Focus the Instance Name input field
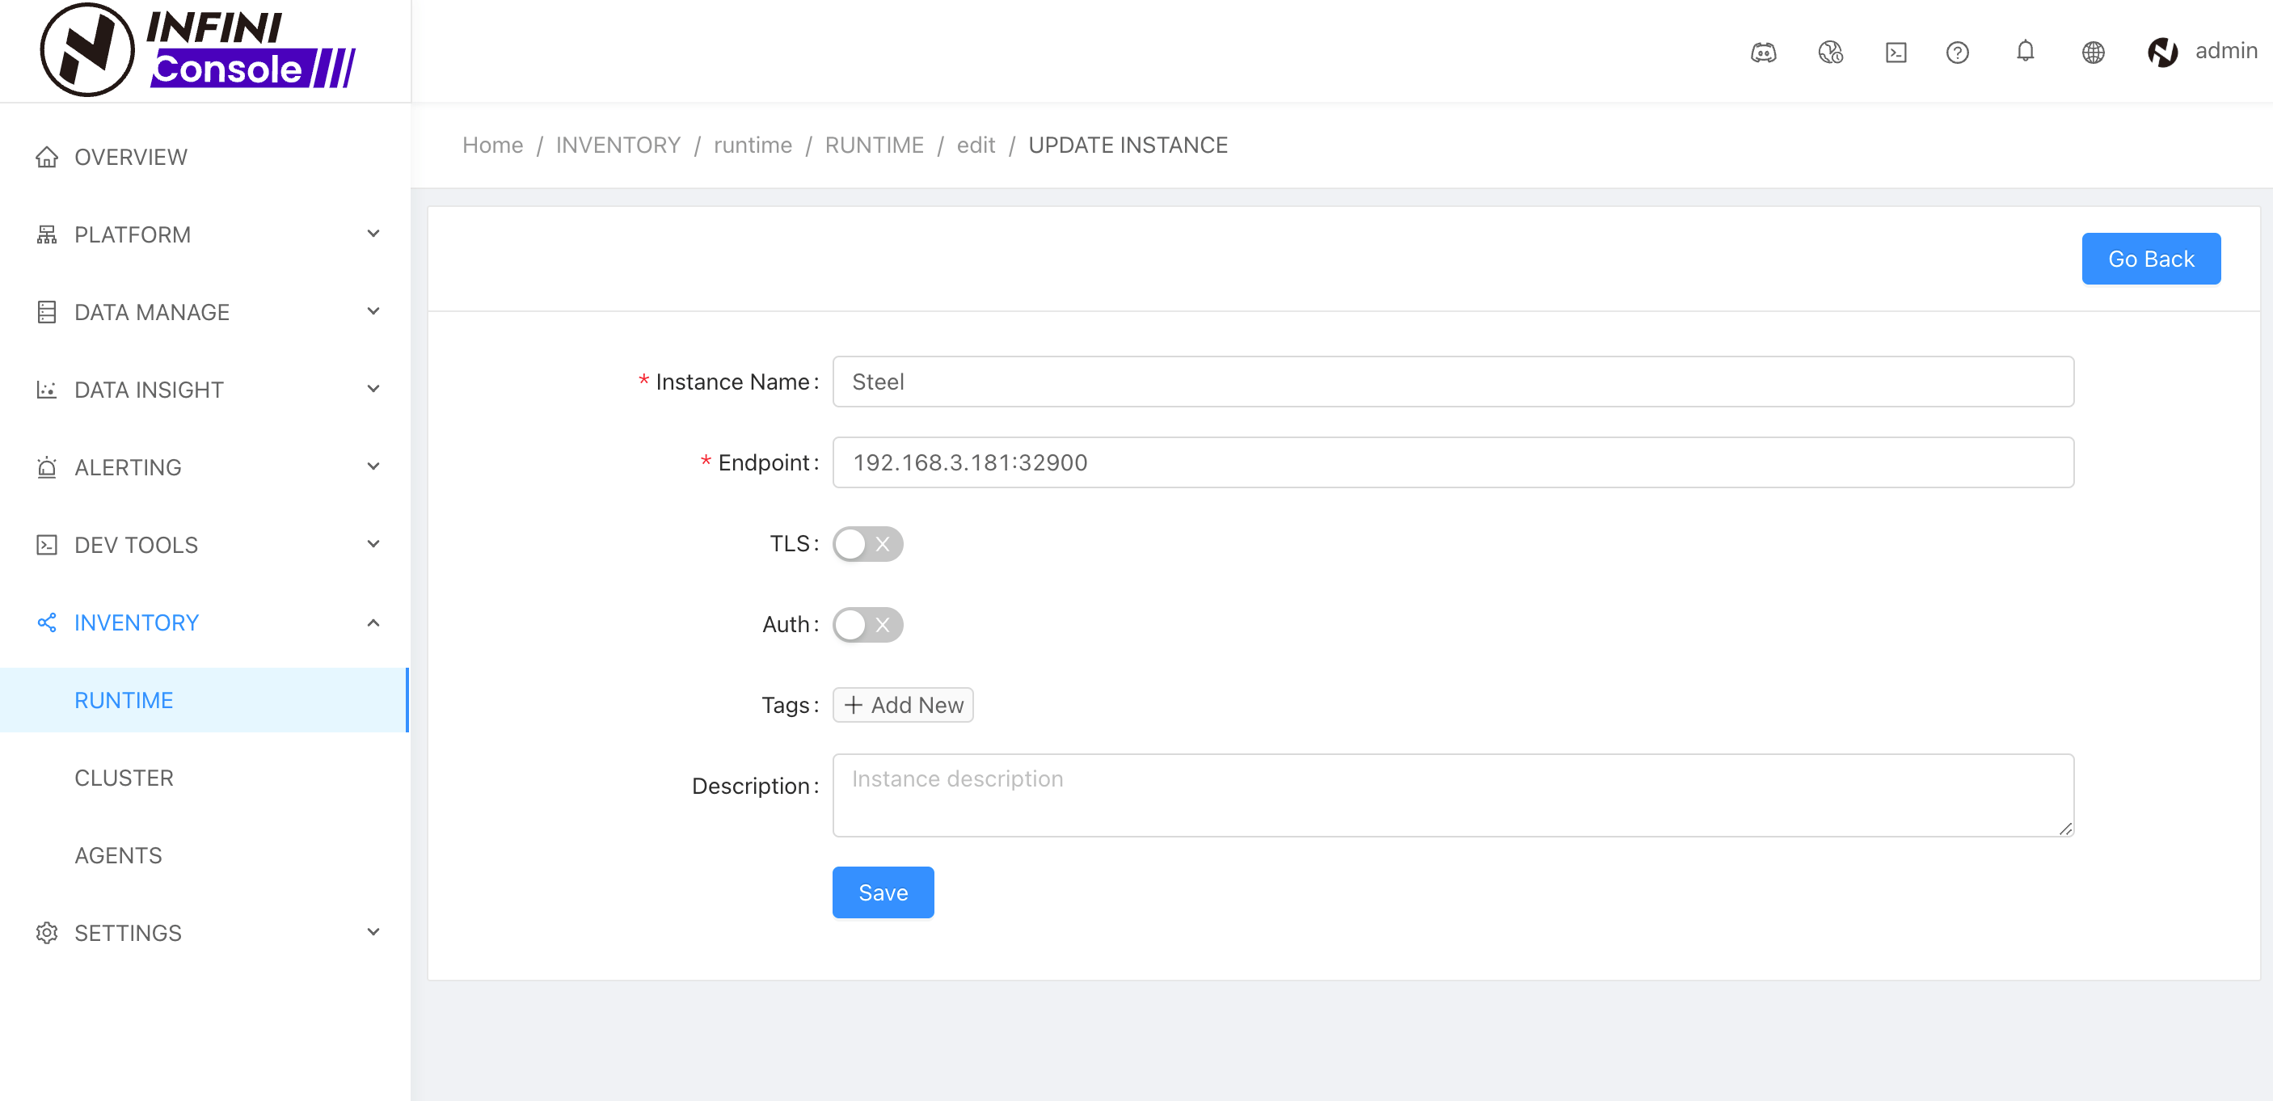This screenshot has height=1101, width=2273. (x=1453, y=381)
